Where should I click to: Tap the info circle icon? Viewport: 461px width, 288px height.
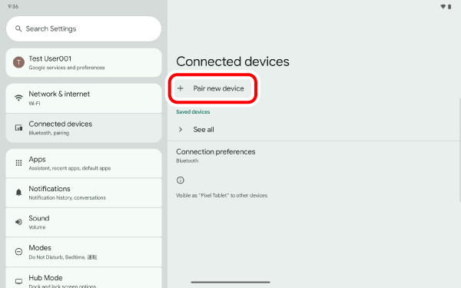[181, 180]
